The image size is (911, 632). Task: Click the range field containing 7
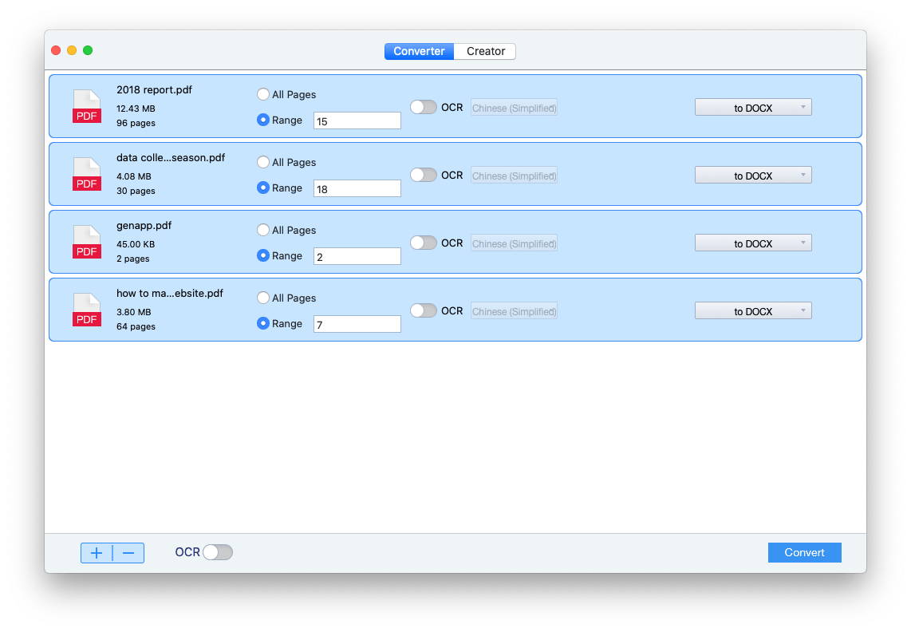click(x=357, y=325)
